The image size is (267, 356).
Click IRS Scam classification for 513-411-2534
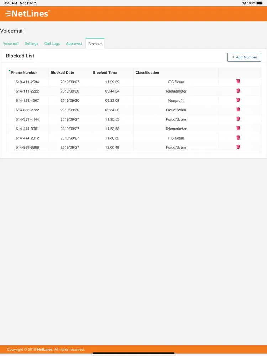click(176, 82)
